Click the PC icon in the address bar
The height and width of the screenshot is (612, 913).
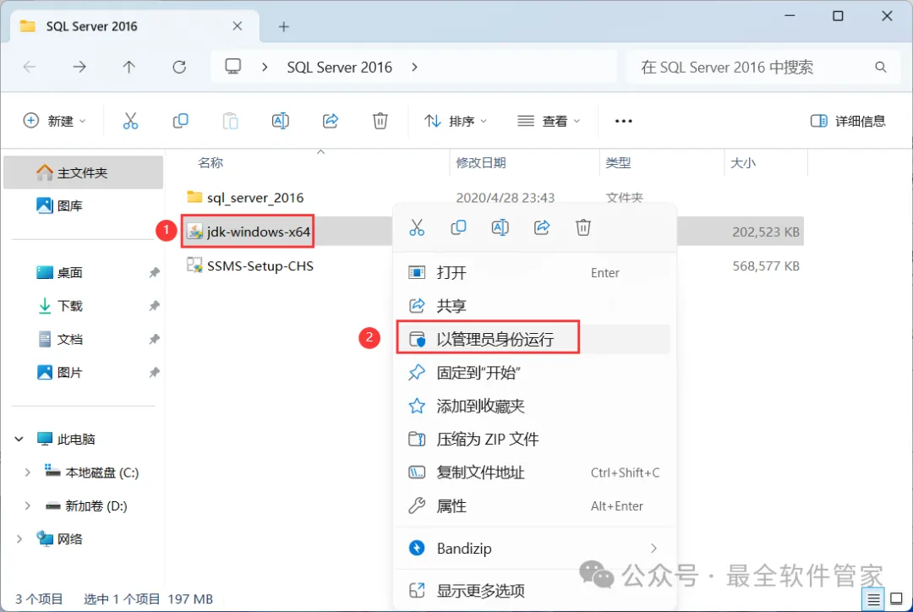[233, 67]
